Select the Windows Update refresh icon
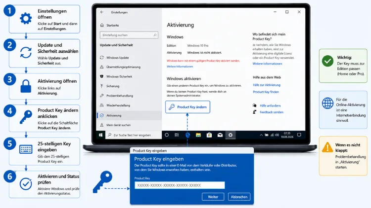The height and width of the screenshot is (208, 371). tap(102, 58)
